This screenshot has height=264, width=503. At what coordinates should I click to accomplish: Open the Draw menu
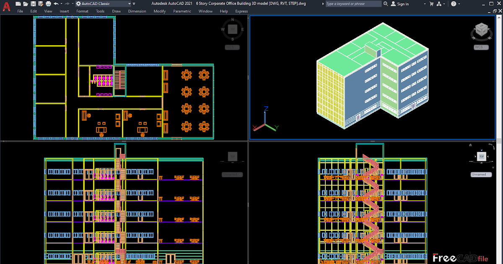pyautogui.click(x=117, y=11)
